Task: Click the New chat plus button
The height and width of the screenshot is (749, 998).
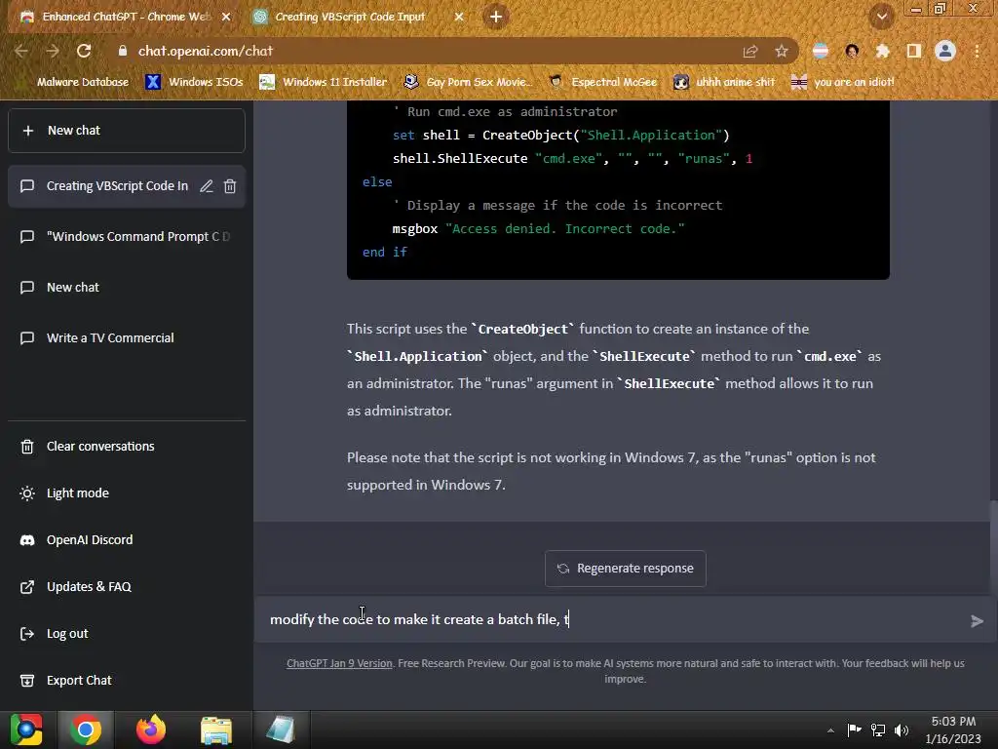Action: click(126, 131)
